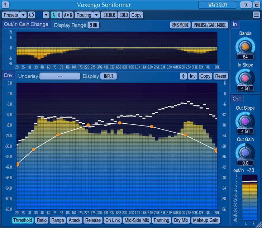Click the Out Slope knob
The image size is (262, 228).
(245, 122)
